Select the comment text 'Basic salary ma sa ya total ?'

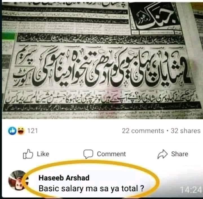(x=91, y=189)
